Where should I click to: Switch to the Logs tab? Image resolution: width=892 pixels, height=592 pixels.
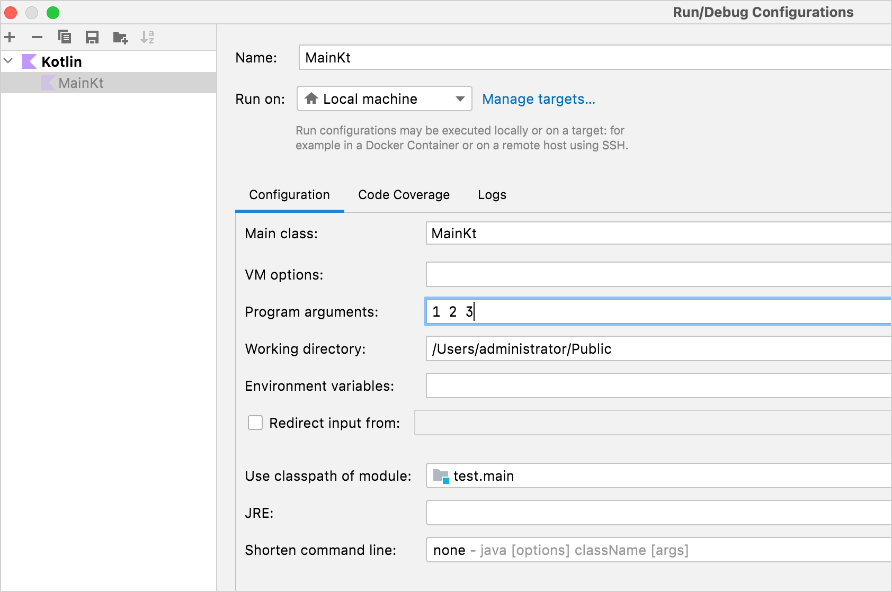pos(492,195)
